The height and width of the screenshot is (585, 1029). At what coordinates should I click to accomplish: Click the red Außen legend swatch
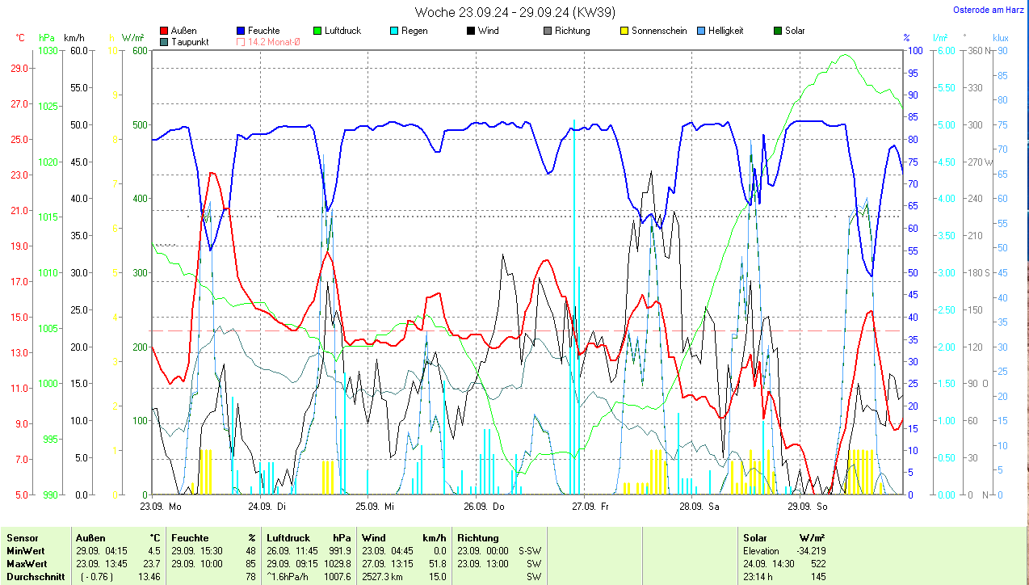(165, 31)
